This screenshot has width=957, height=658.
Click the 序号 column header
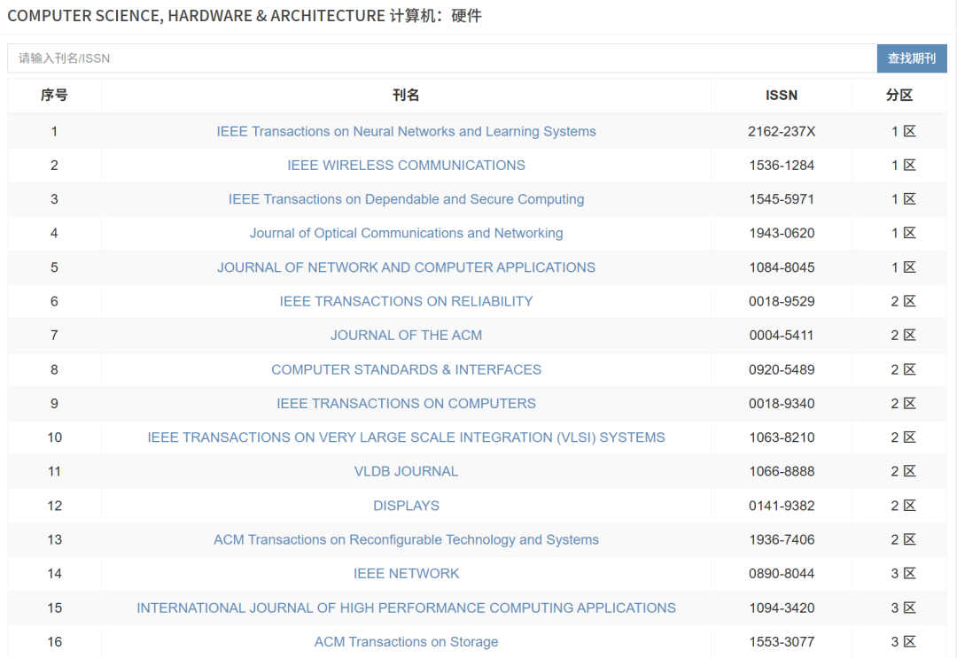tap(54, 95)
